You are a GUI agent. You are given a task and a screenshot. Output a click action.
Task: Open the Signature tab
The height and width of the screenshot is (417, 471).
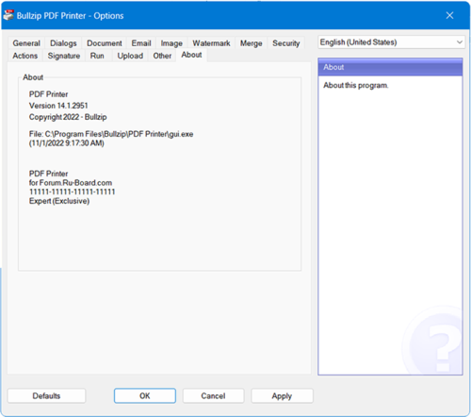click(64, 56)
